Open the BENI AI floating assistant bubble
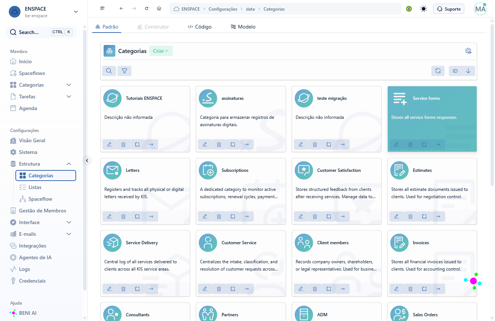Screen dimensions: 495x321 click(x=473, y=281)
